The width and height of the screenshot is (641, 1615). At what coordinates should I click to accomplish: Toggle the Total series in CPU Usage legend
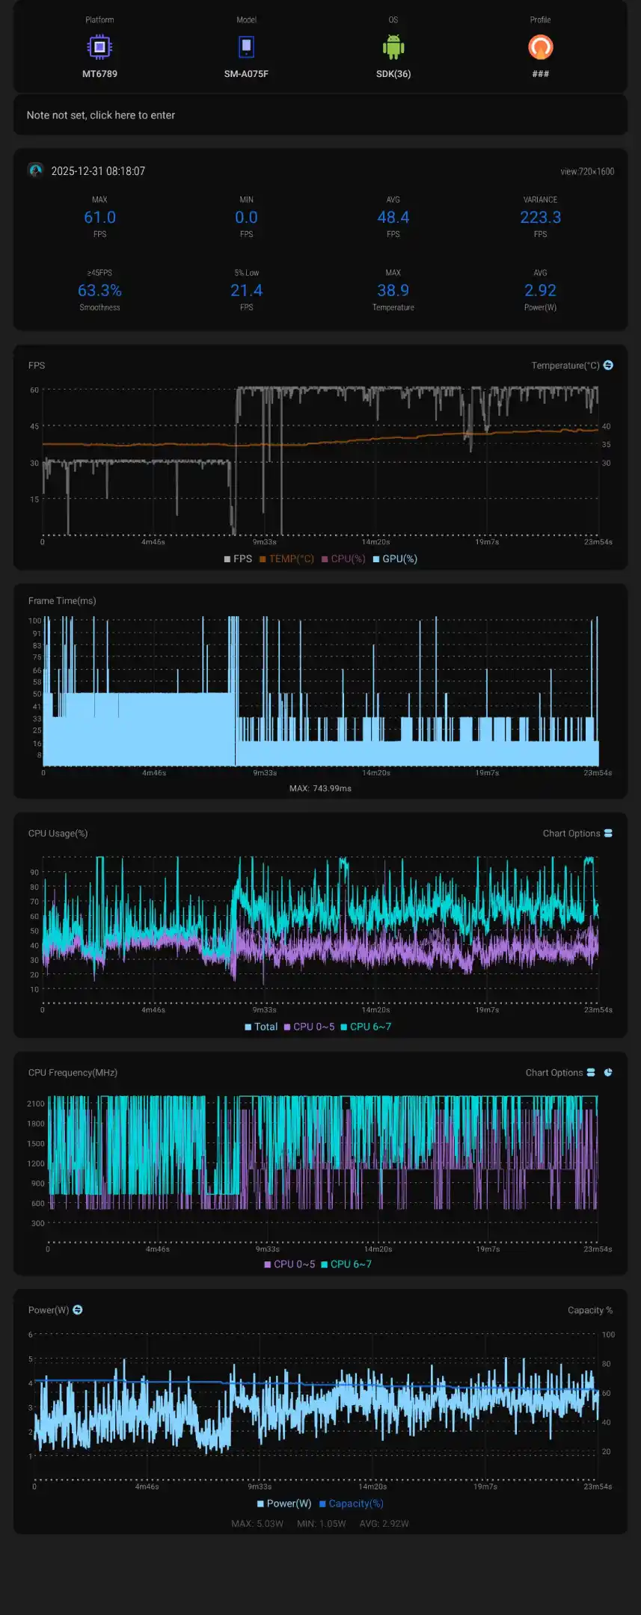[x=261, y=1027]
